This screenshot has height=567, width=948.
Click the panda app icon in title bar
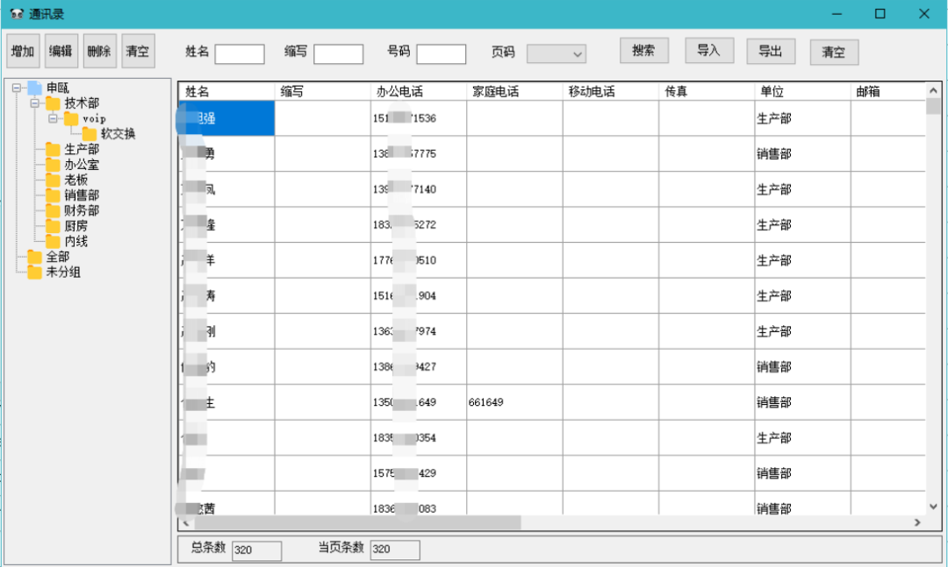pyautogui.click(x=17, y=13)
